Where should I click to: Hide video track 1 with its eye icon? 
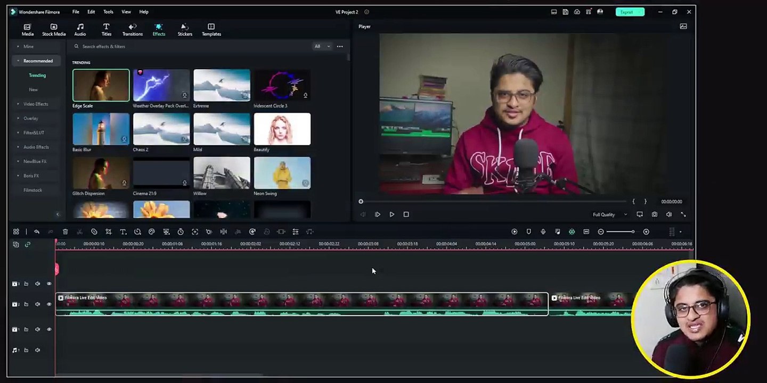tap(49, 329)
